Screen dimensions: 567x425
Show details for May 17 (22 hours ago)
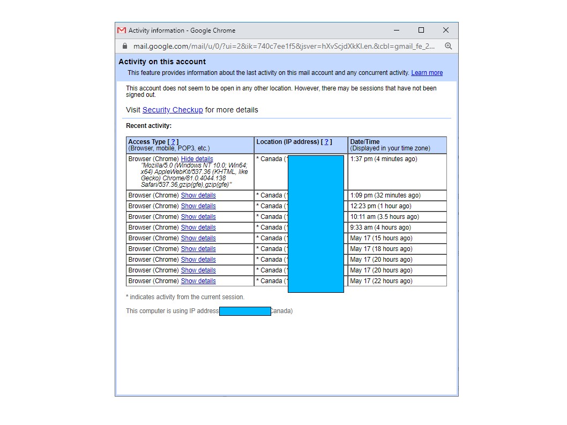tap(198, 281)
